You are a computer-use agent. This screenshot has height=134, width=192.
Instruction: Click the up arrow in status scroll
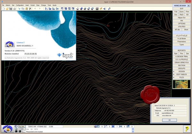coord(133,129)
